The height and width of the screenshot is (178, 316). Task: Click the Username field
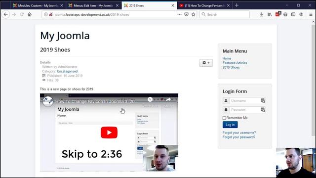245,100
